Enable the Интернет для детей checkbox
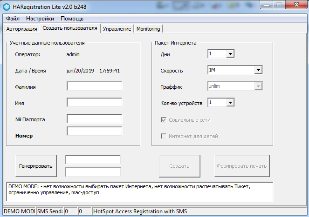The width and height of the screenshot is (309, 217). tap(164, 136)
